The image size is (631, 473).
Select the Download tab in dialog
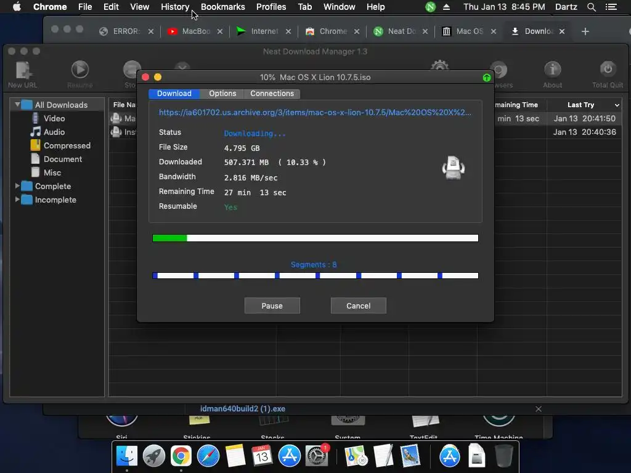pos(174,94)
